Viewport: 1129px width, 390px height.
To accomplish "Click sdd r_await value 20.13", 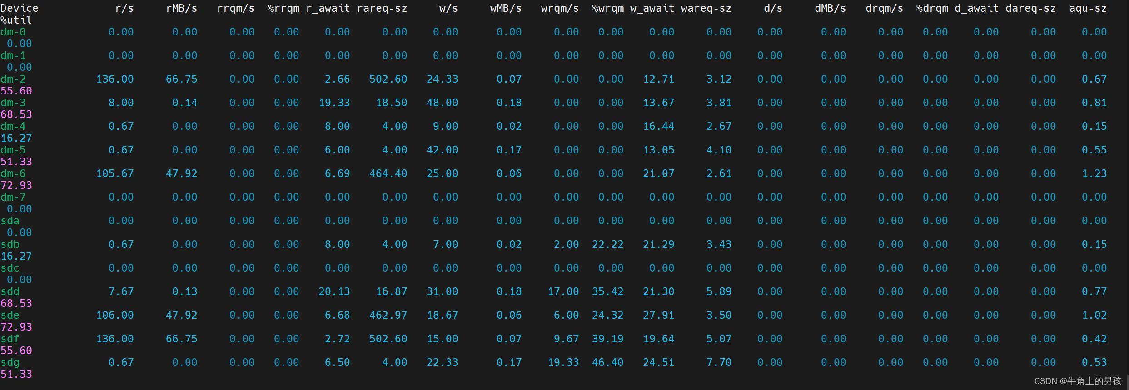I will [334, 291].
